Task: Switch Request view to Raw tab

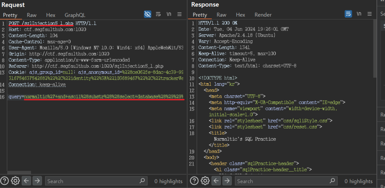Action: point(32,15)
